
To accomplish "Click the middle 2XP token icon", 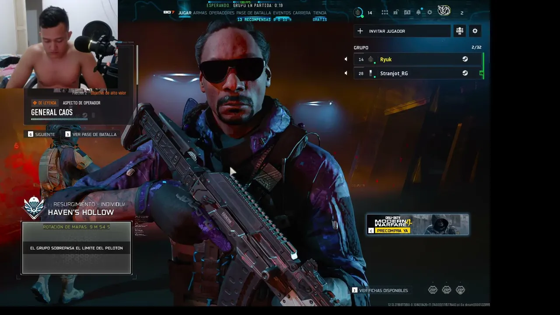I will click(x=447, y=290).
